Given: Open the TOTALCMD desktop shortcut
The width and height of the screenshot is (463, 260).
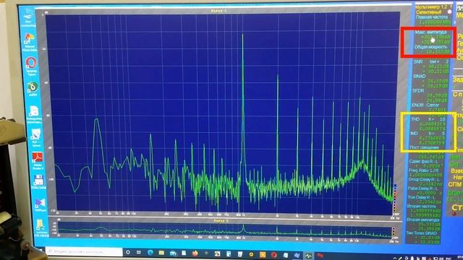Looking at the screenshot, I should pyautogui.click(x=38, y=182).
